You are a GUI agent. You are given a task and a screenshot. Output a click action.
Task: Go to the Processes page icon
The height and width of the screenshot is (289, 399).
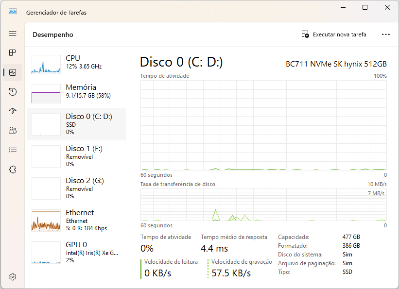point(13,53)
